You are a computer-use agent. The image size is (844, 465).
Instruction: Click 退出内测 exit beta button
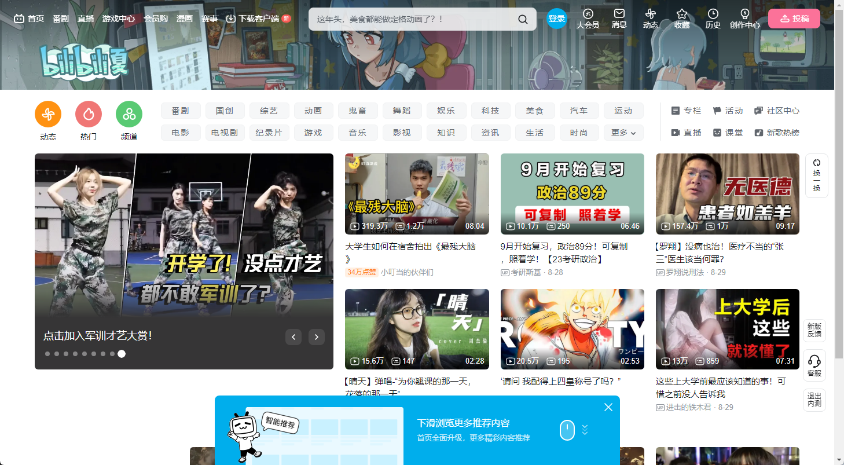[814, 400]
